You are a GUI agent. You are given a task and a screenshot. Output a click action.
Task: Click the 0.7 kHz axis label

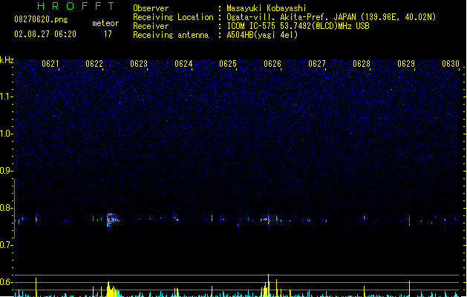pos(6,245)
